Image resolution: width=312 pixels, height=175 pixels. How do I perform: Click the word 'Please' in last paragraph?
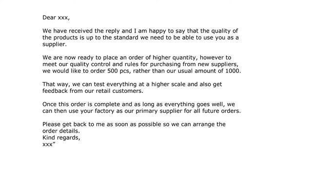[x=51, y=124]
